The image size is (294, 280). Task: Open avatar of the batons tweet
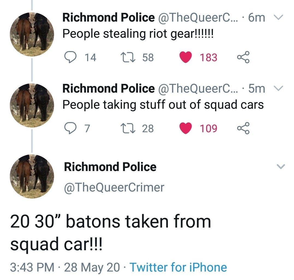(x=32, y=176)
